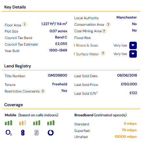The height and width of the screenshot is (142, 143).
Task: Click the title number GM239800
Action: click(x=57, y=75)
